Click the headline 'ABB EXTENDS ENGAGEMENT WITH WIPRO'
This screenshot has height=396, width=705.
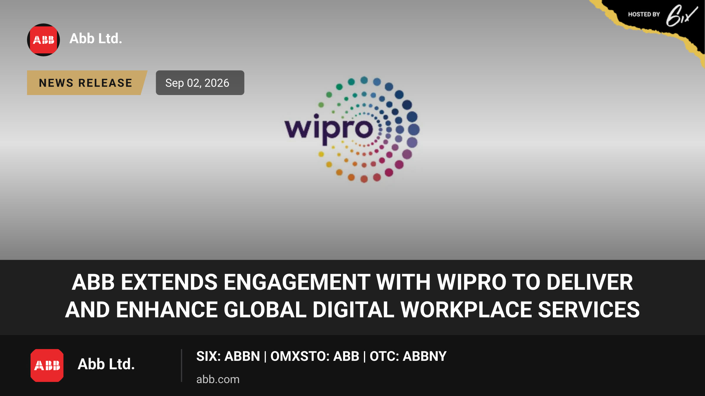[x=352, y=296]
